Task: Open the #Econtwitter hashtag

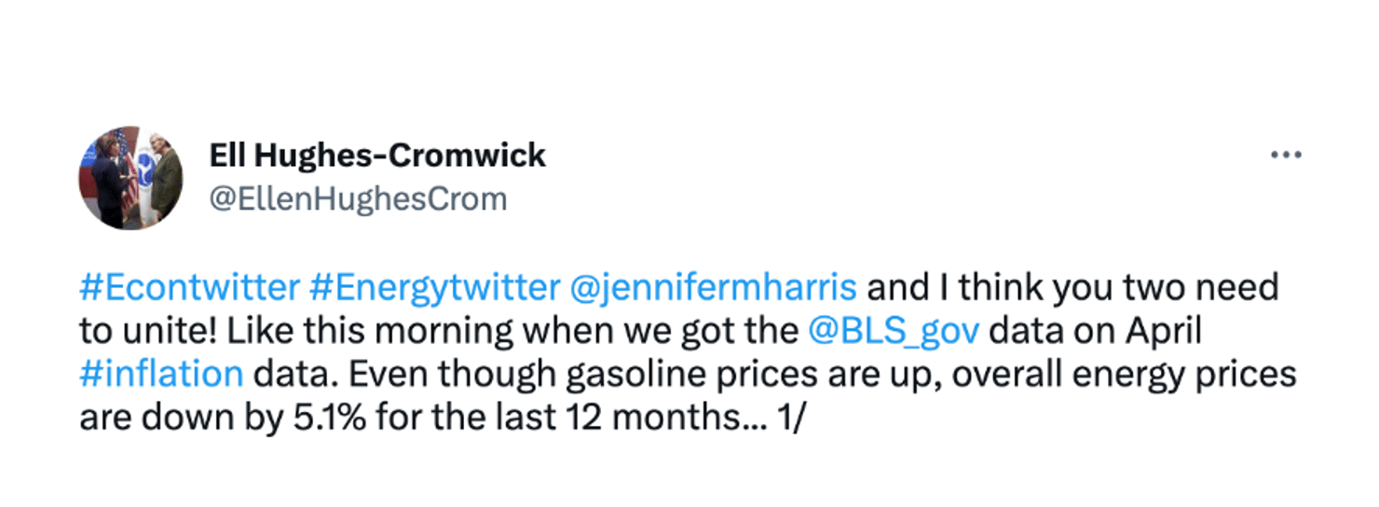Action: (x=190, y=288)
